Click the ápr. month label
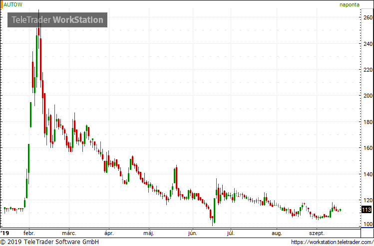374x246 pixels. point(109,233)
